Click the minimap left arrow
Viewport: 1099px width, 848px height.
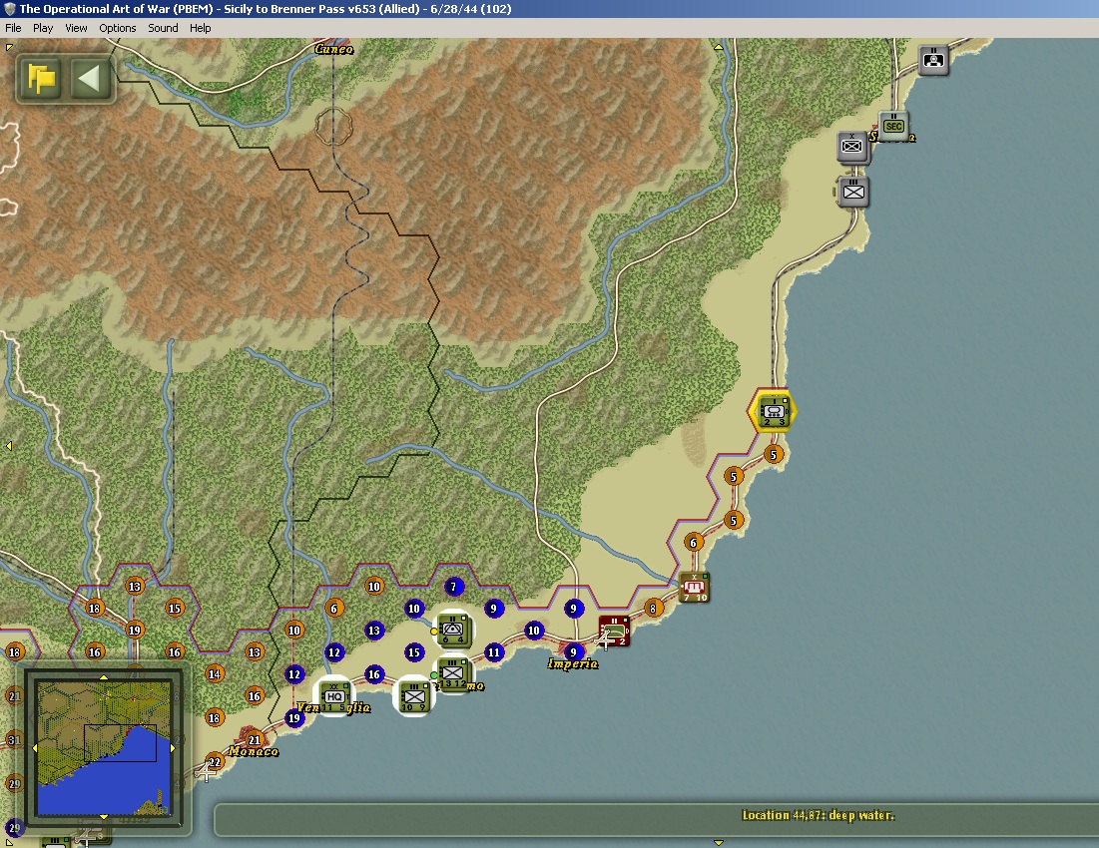click(35, 748)
